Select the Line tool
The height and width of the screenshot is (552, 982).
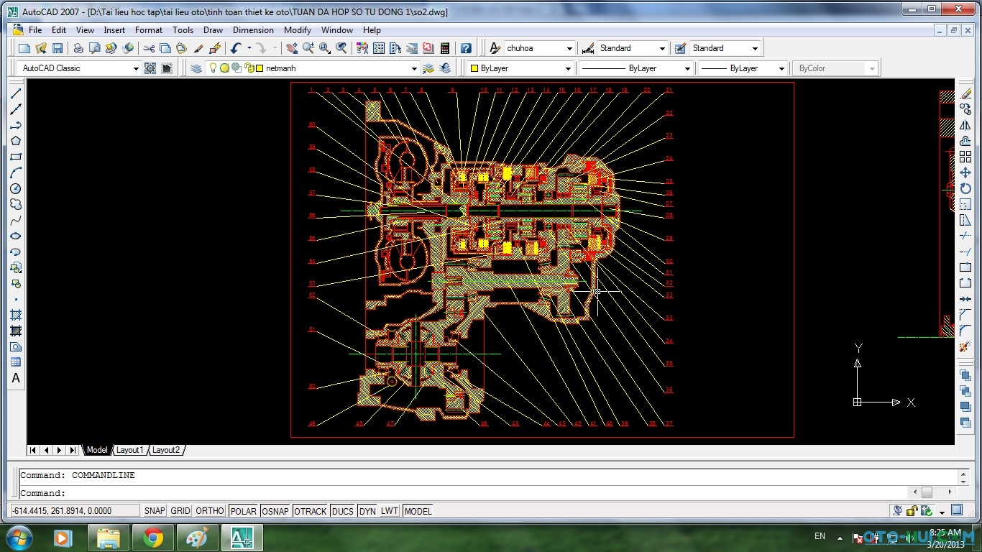click(x=16, y=93)
